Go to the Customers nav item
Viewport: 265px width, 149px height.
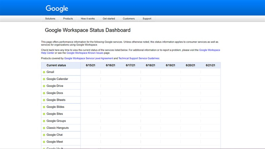[x=129, y=19]
